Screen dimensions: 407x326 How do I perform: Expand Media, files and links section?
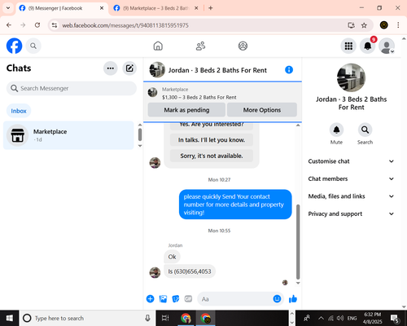(351, 196)
